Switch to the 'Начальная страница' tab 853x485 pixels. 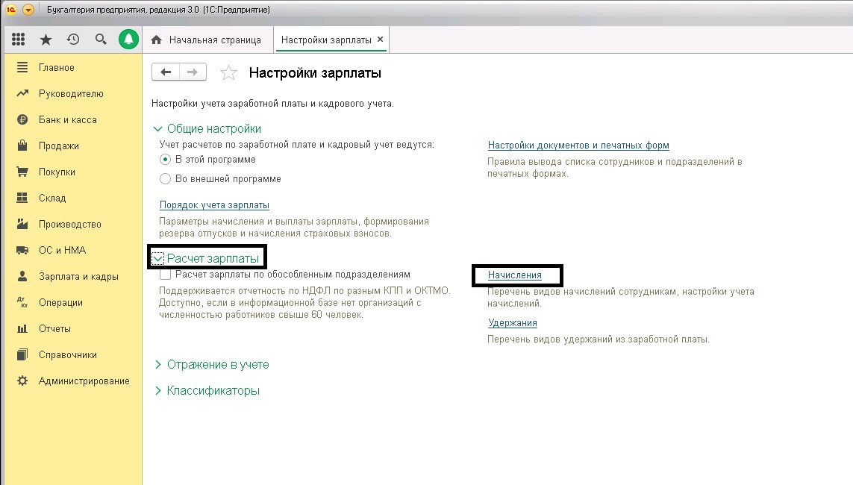click(x=207, y=40)
